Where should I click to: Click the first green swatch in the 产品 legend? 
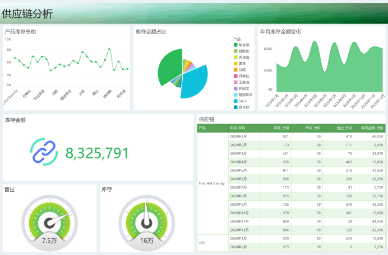pyautogui.click(x=235, y=45)
